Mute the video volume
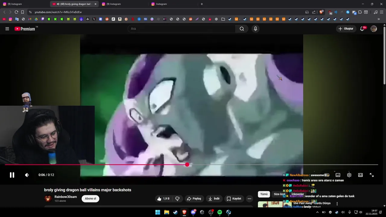386x217 pixels. pos(27,175)
